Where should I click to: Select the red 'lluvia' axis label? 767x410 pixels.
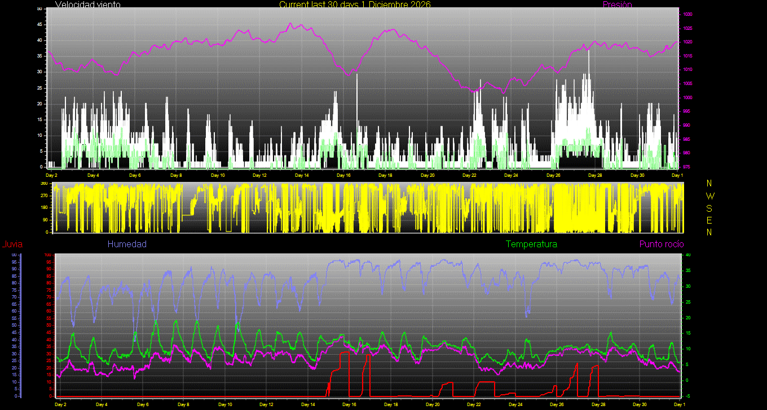point(12,244)
